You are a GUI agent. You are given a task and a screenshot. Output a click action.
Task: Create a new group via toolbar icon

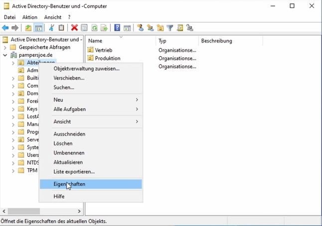coord(151,28)
